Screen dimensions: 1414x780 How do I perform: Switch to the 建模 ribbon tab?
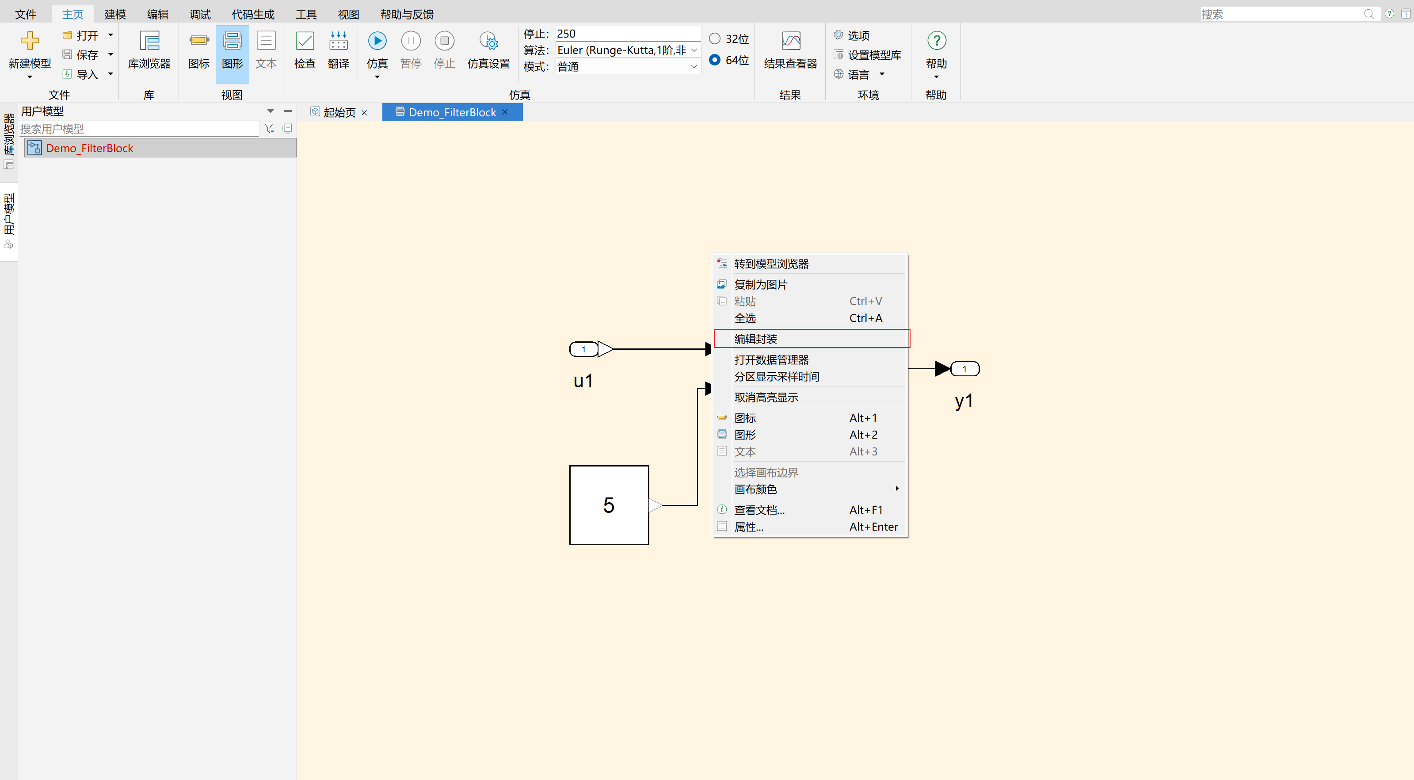[x=115, y=14]
